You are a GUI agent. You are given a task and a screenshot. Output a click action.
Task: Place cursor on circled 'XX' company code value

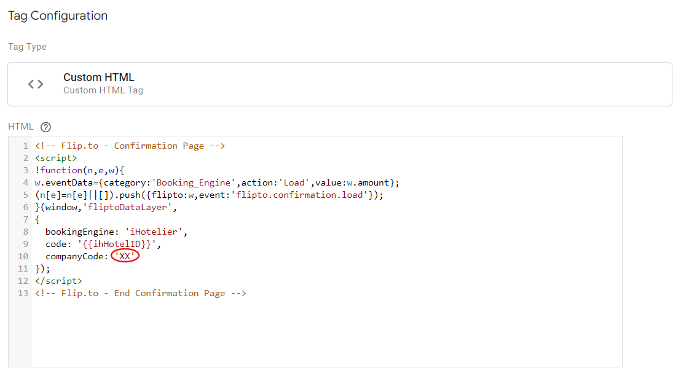[125, 256]
